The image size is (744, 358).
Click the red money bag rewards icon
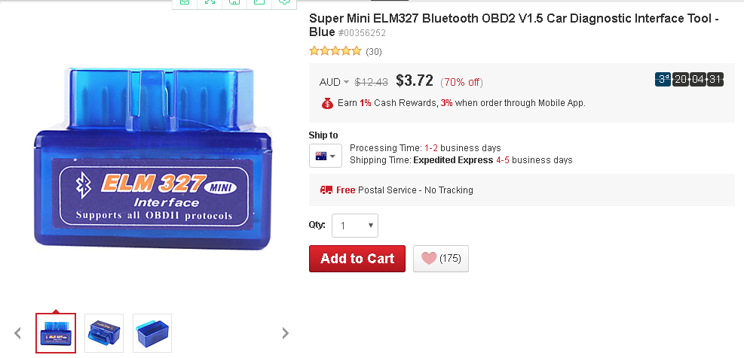327,103
